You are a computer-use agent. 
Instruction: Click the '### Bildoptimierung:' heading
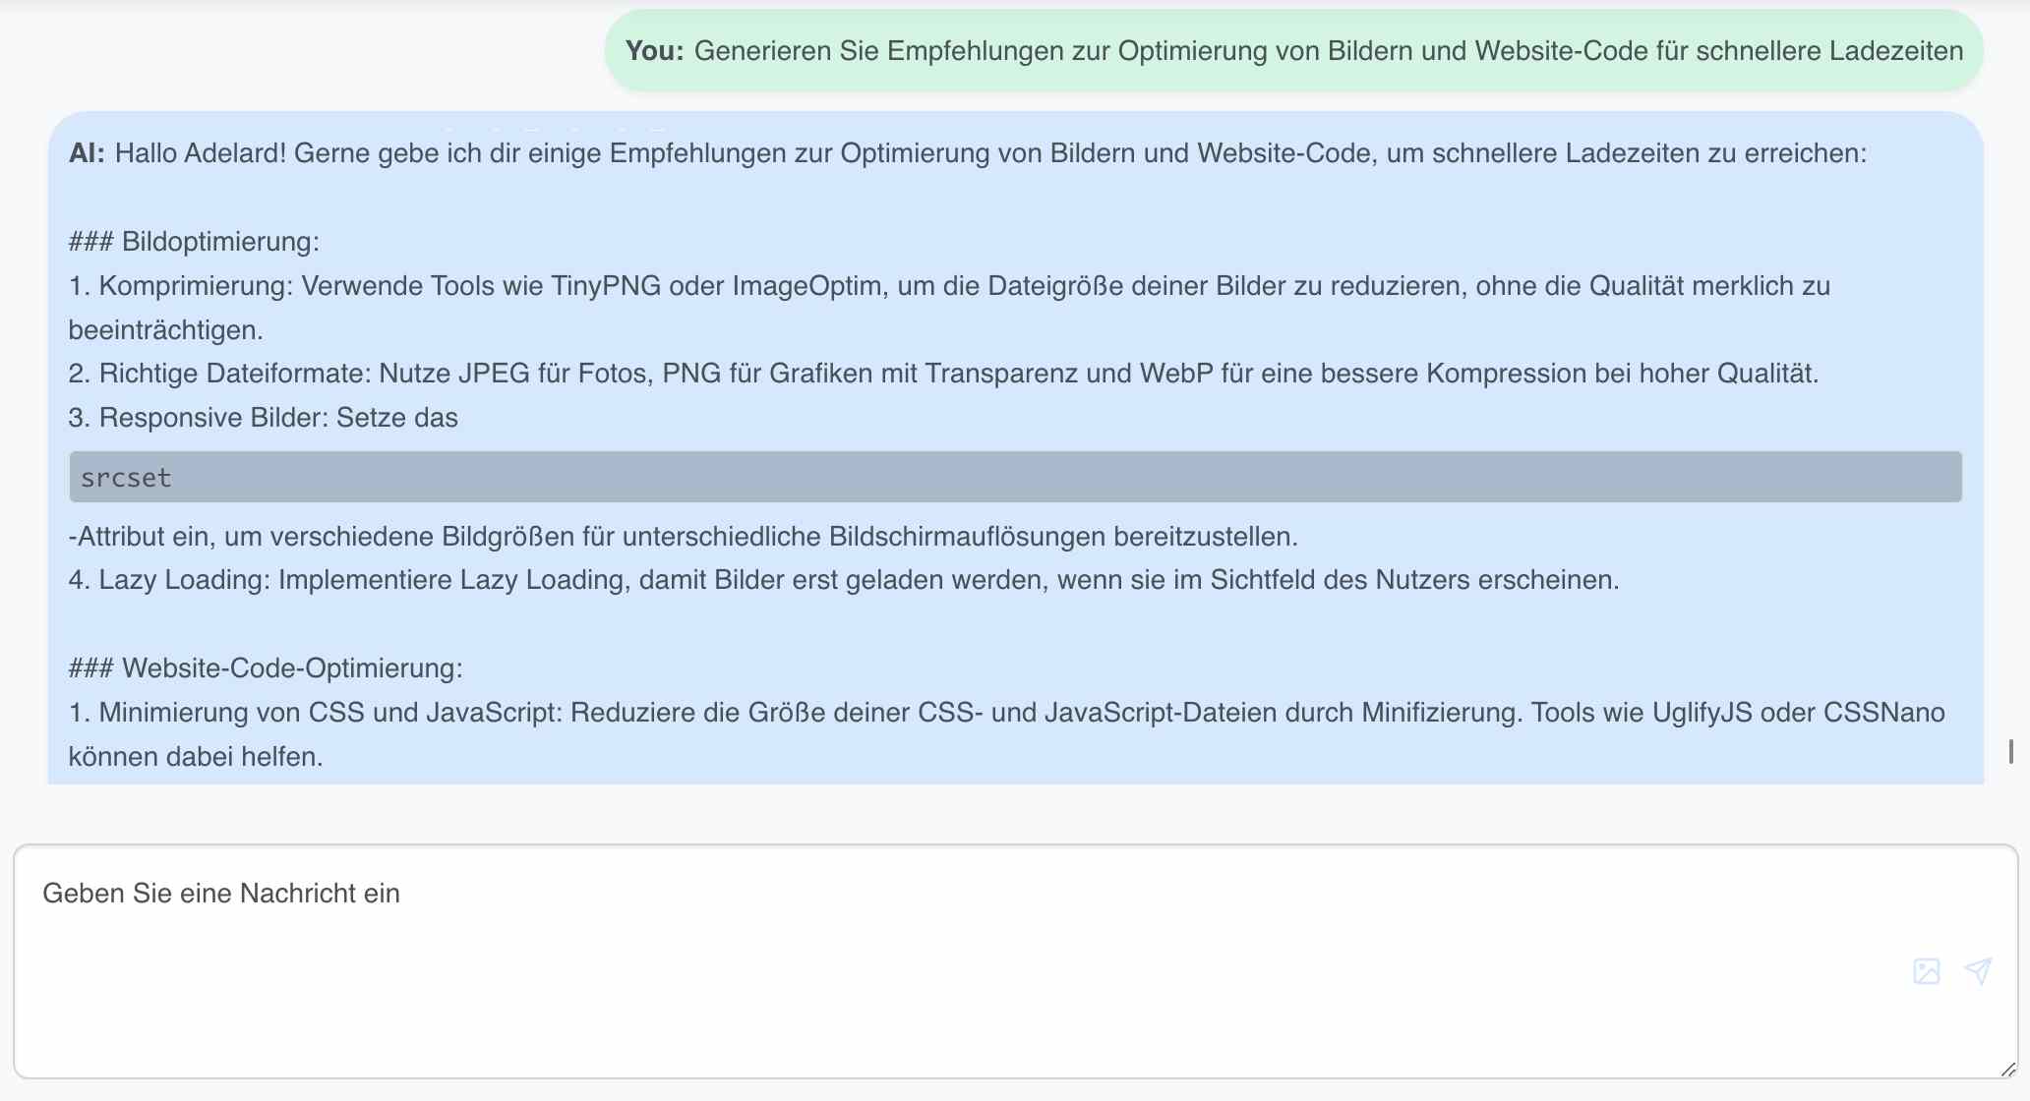[194, 242]
